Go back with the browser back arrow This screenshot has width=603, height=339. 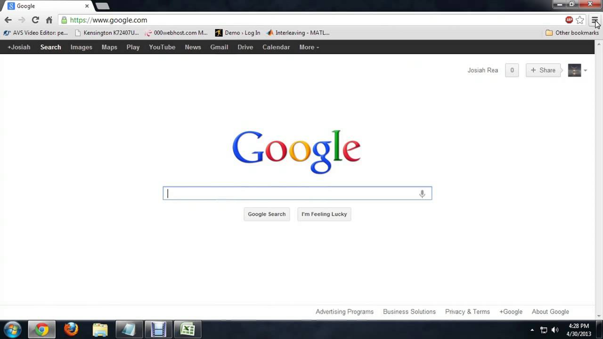(8, 20)
